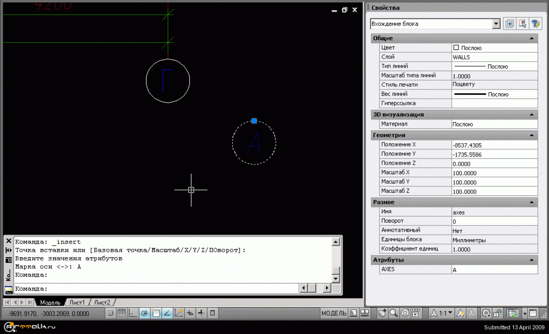
Task: Click the Тип линий Послою linetype sample
Action: coord(469,66)
